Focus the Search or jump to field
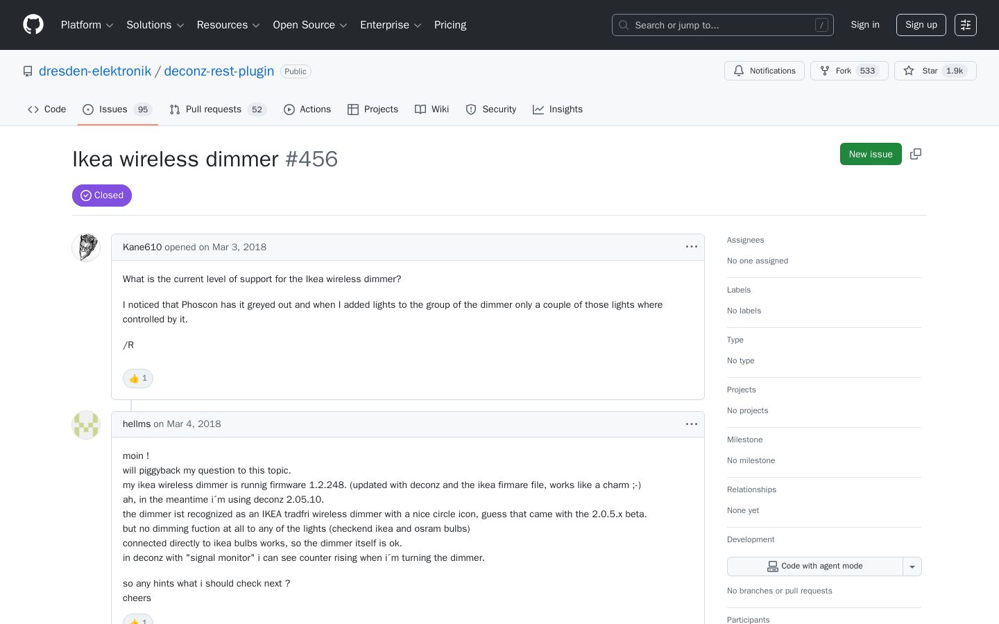The height and width of the screenshot is (624, 999). 723,25
